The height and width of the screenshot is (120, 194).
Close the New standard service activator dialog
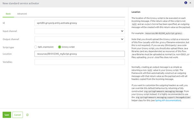pos(190,3)
